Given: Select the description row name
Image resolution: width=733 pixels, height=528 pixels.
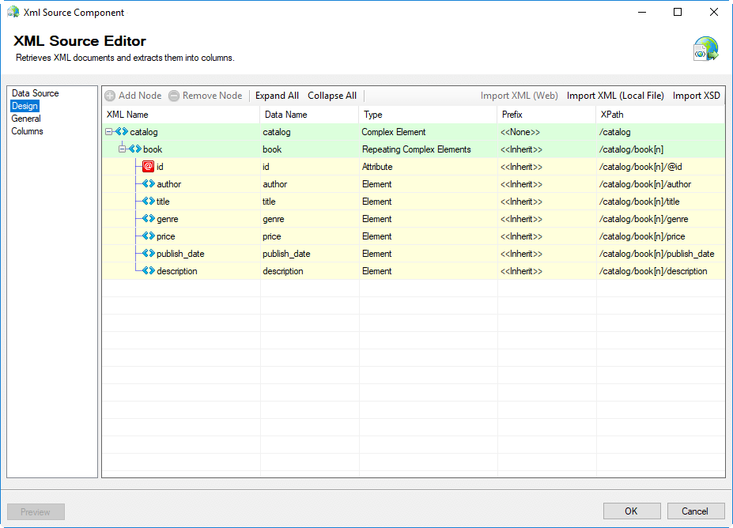Looking at the screenshot, I should pyautogui.click(x=176, y=271).
